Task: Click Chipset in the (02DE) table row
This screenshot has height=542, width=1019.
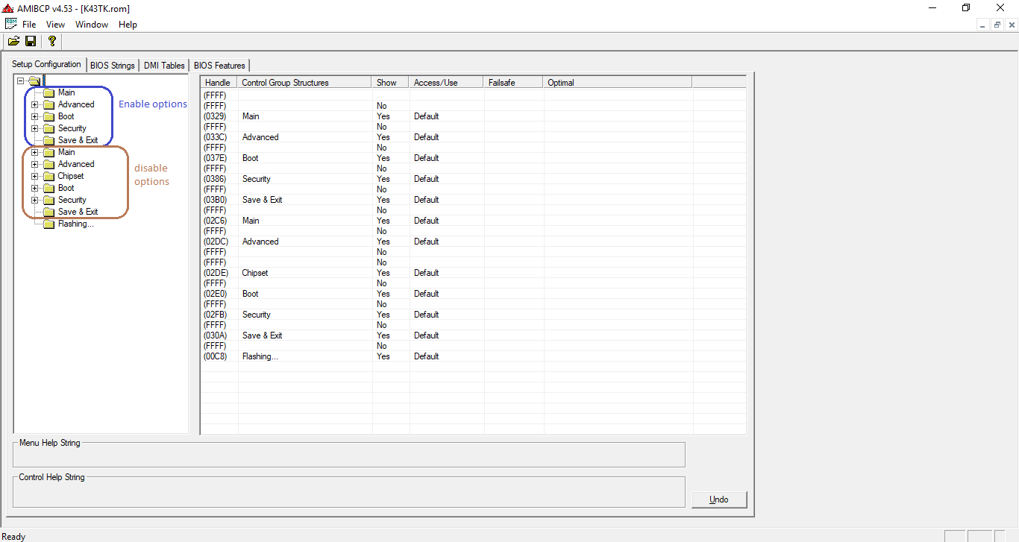Action: (255, 273)
